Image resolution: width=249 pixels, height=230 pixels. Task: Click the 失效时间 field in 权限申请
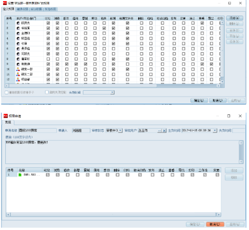point(239,131)
